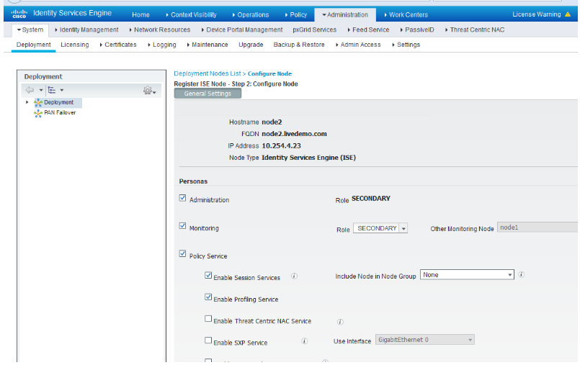The height and width of the screenshot is (365, 580).
Task: Show info icon beside Node Group dropdown
Action: click(x=521, y=274)
